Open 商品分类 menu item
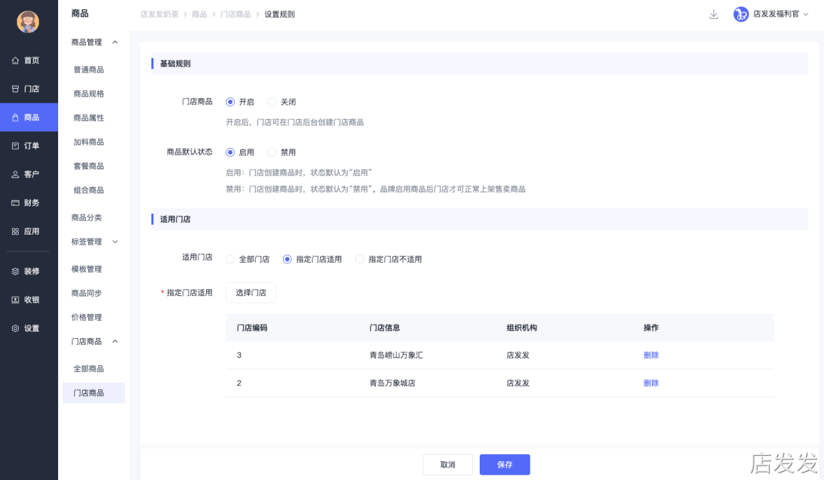This screenshot has width=824, height=480. tap(87, 217)
